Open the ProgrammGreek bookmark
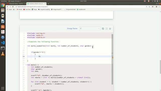 click(x=70, y=9)
